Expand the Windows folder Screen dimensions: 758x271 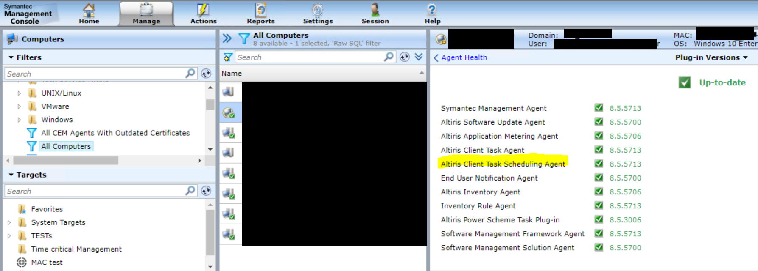[x=19, y=120]
